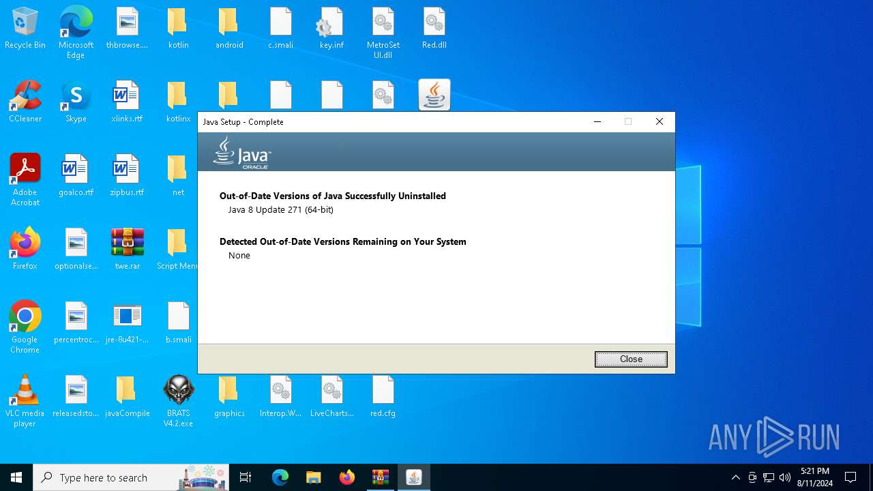Select the Java coffee-cup desktop icon

[434, 95]
